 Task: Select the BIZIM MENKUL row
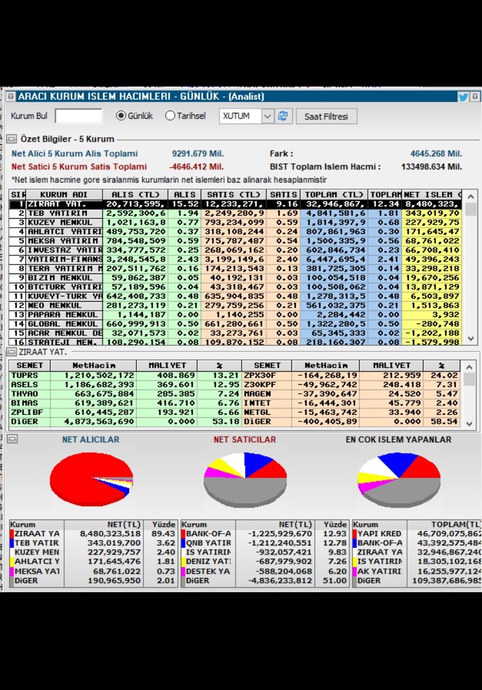coord(236,278)
